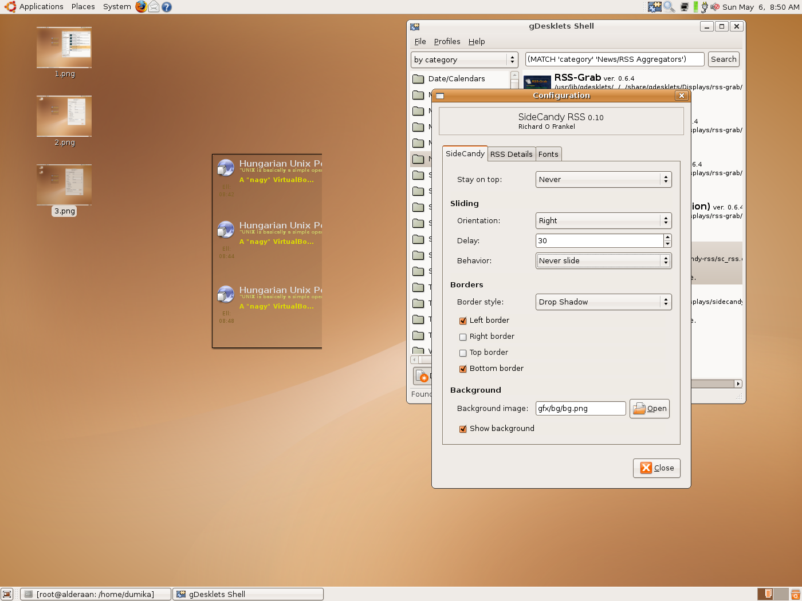
Task: Launch Firefox from the top panel
Action: [141, 7]
